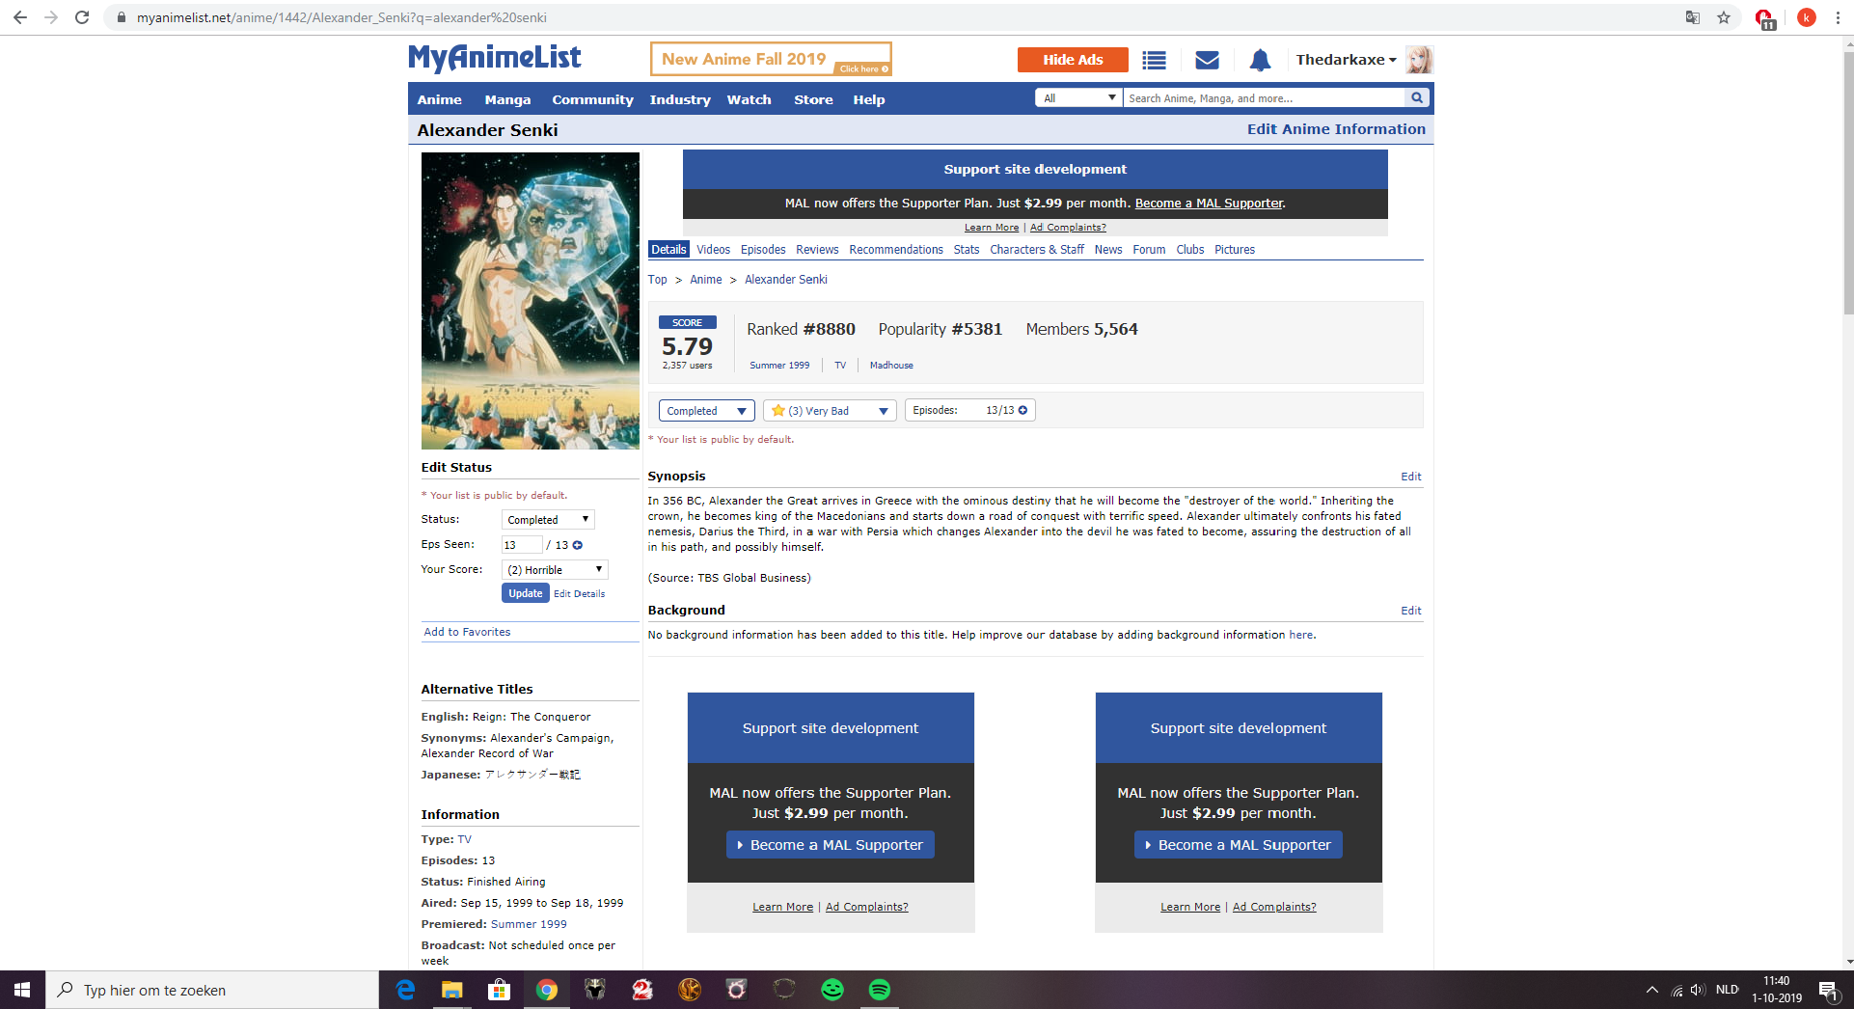Open the Community menu in navigation bar
The height and width of the screenshot is (1009, 1854).
tap(592, 99)
